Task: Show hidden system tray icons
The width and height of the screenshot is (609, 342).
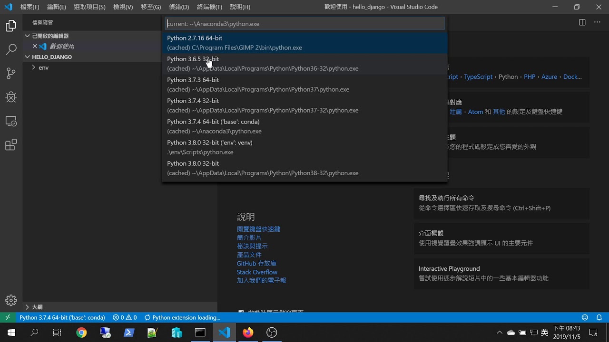Action: tap(499, 332)
